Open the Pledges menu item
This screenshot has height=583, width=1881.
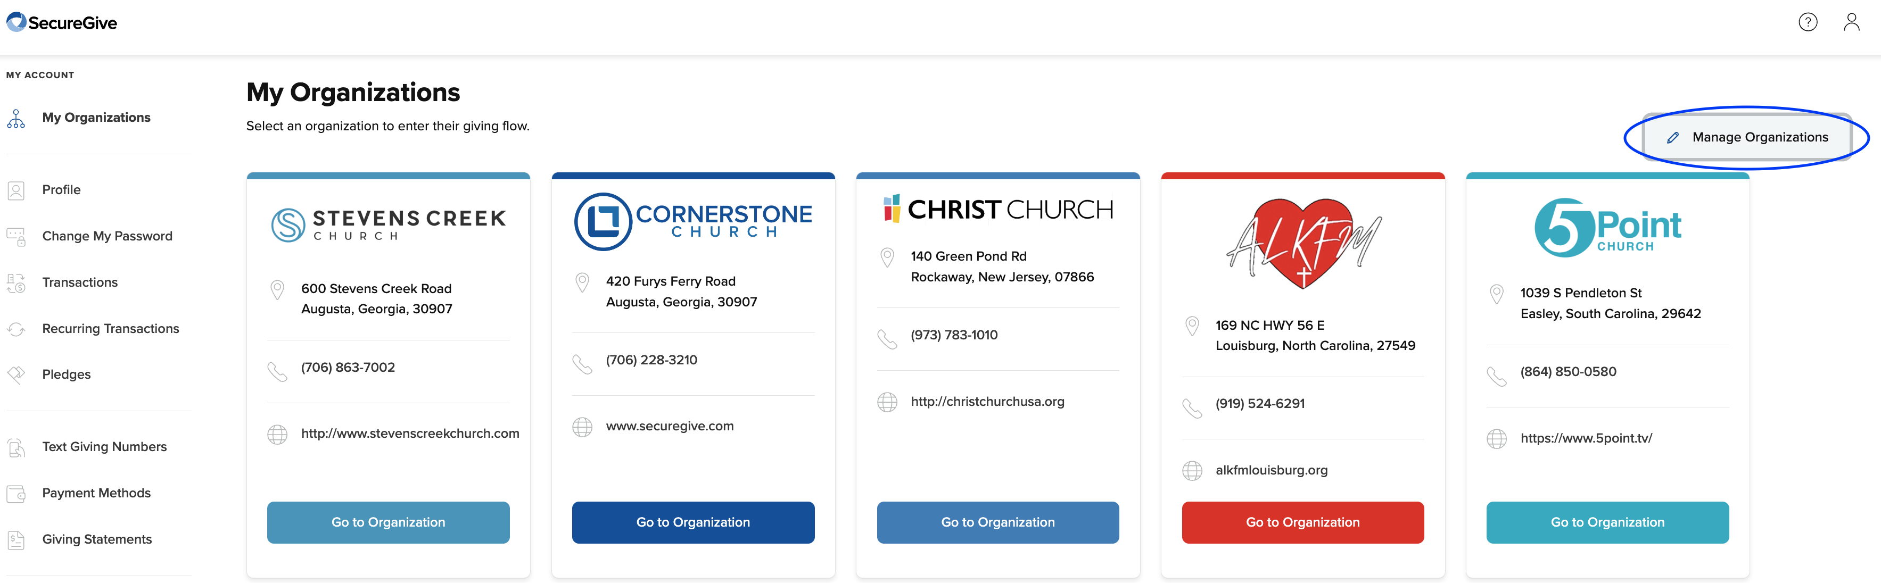(x=67, y=375)
